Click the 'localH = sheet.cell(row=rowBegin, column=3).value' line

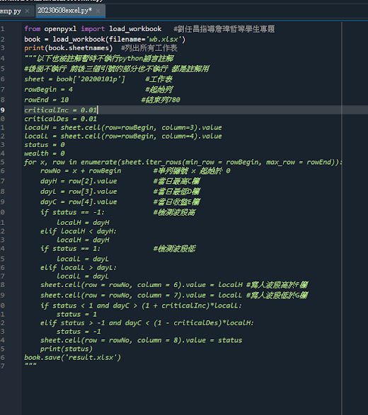coord(123,127)
